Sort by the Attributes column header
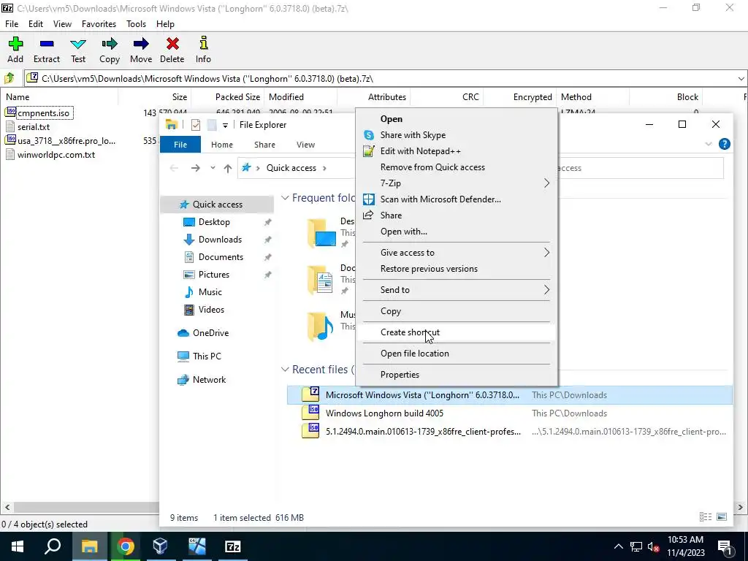Screen dimensions: 748x561 387,97
